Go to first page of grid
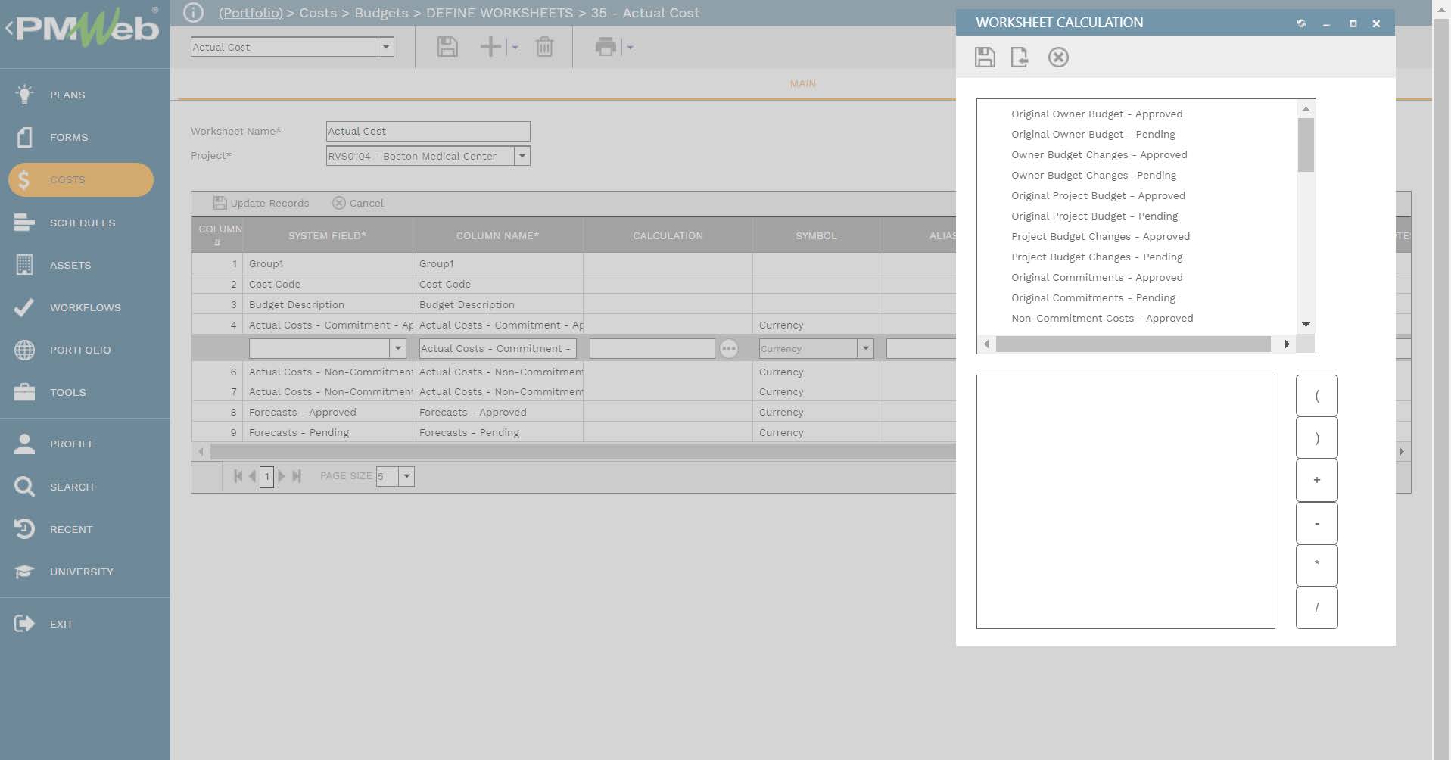 238,476
